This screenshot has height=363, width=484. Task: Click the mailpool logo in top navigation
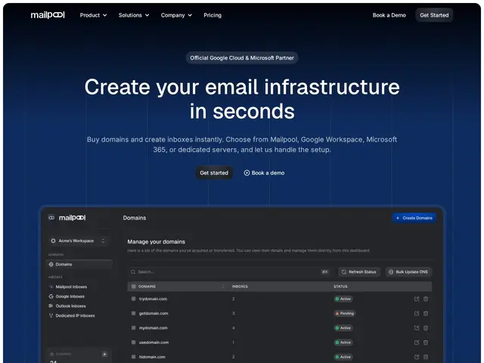[48, 15]
